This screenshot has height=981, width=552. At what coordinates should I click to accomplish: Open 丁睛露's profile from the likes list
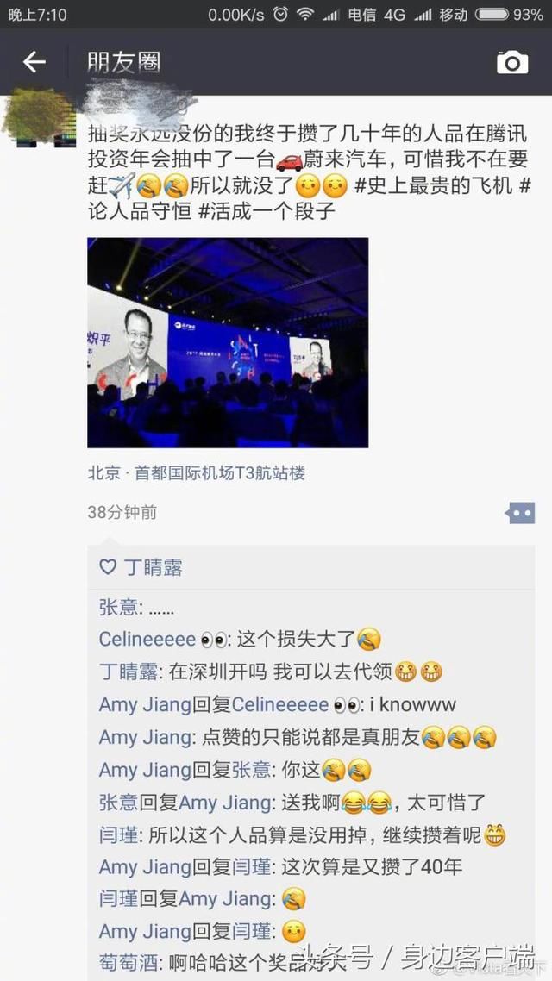click(153, 567)
